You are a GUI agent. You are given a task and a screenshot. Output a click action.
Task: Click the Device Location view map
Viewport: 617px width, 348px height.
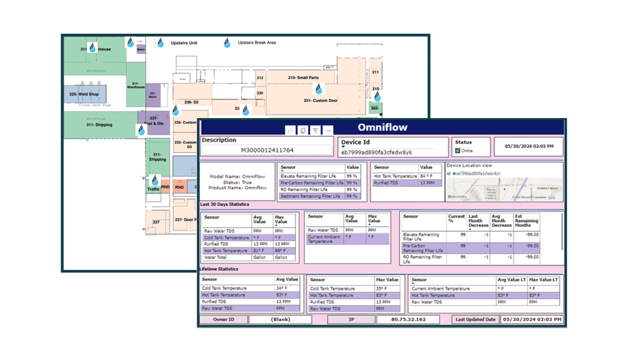(505, 189)
